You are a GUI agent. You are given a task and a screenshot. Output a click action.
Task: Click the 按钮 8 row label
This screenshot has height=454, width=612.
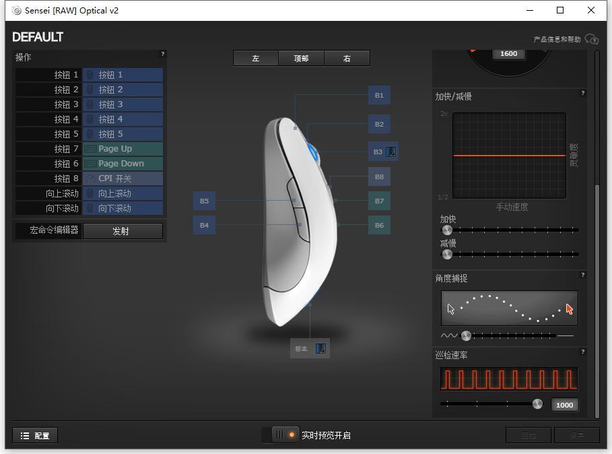(66, 179)
